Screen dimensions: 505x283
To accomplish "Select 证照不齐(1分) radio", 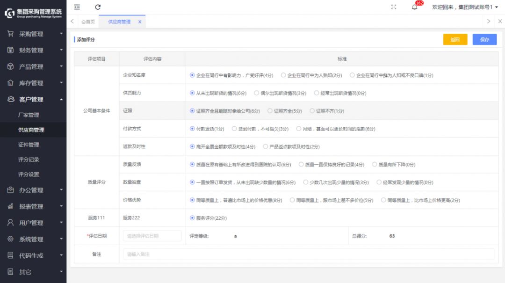I will [327, 111].
